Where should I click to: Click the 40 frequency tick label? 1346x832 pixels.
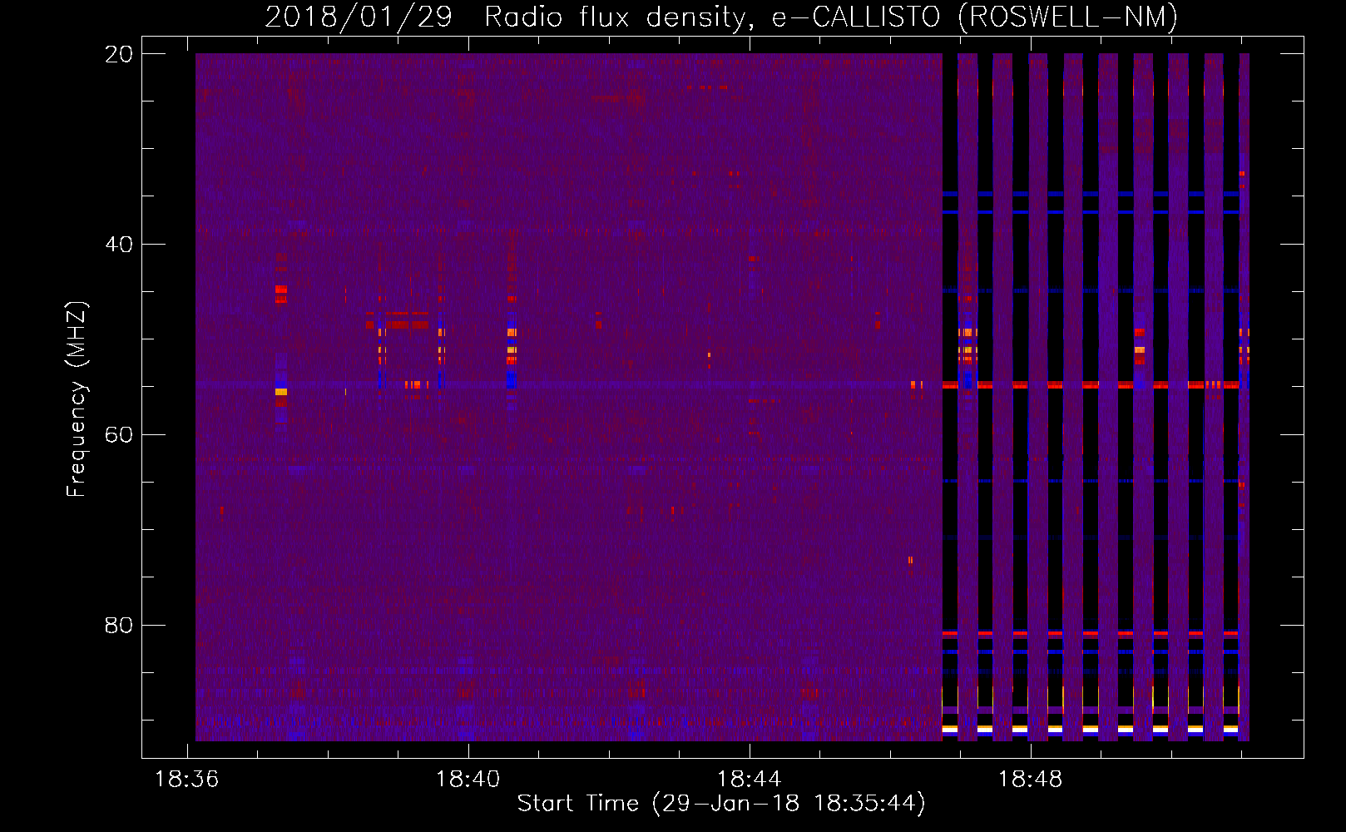(x=119, y=245)
